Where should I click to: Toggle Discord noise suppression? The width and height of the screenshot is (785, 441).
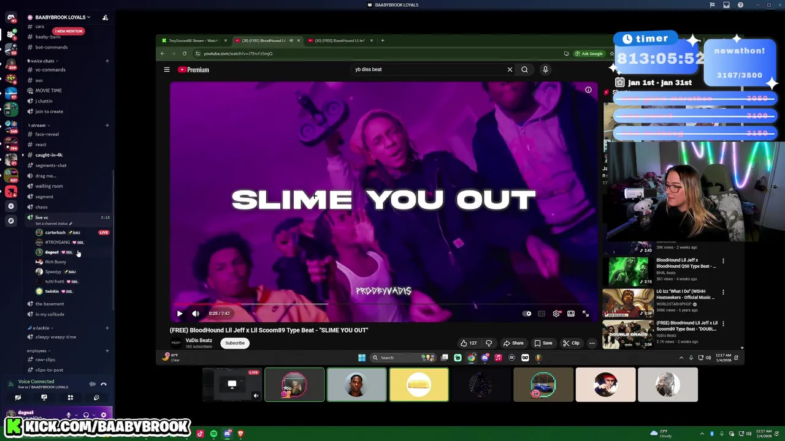tap(93, 384)
